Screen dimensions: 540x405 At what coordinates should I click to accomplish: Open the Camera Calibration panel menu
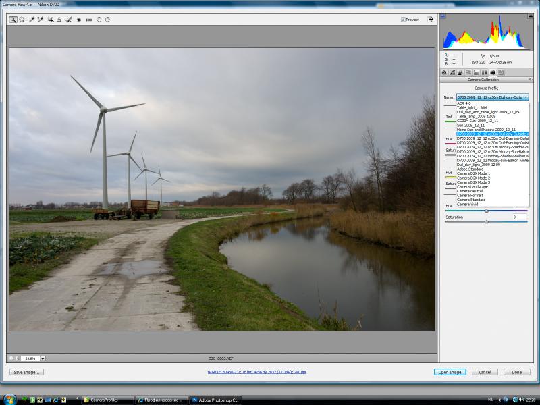(x=531, y=80)
